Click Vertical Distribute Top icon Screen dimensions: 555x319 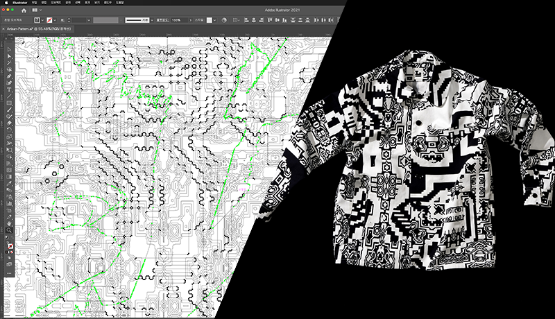(x=293, y=20)
